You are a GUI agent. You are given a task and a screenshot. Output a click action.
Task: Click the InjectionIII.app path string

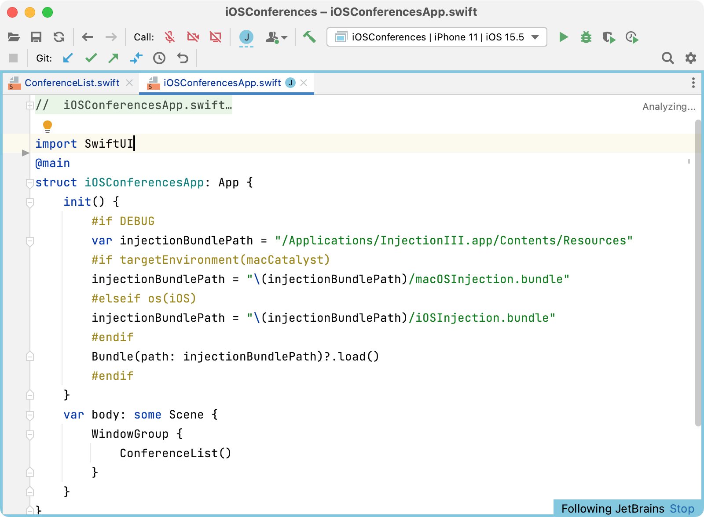click(454, 240)
